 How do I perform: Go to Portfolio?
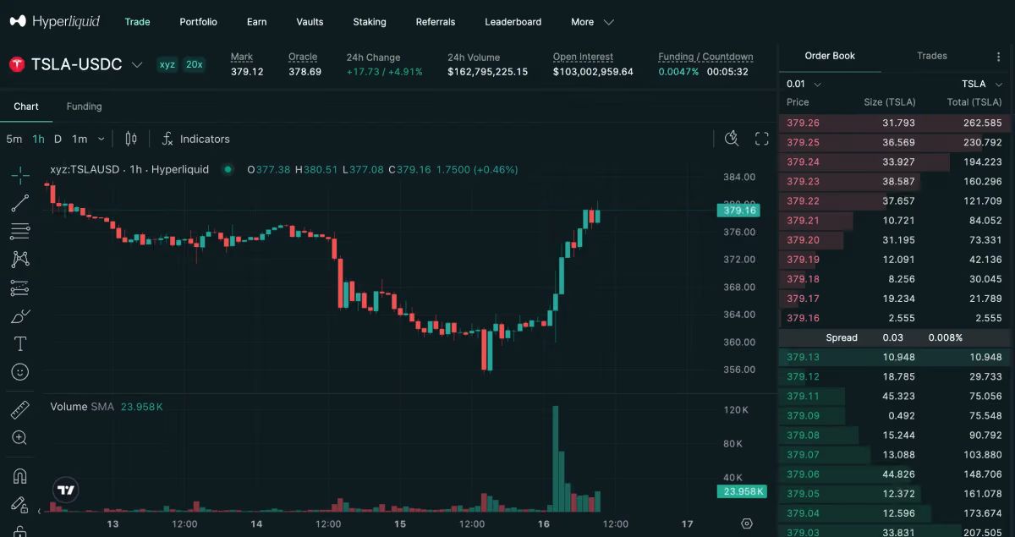pyautogui.click(x=198, y=22)
